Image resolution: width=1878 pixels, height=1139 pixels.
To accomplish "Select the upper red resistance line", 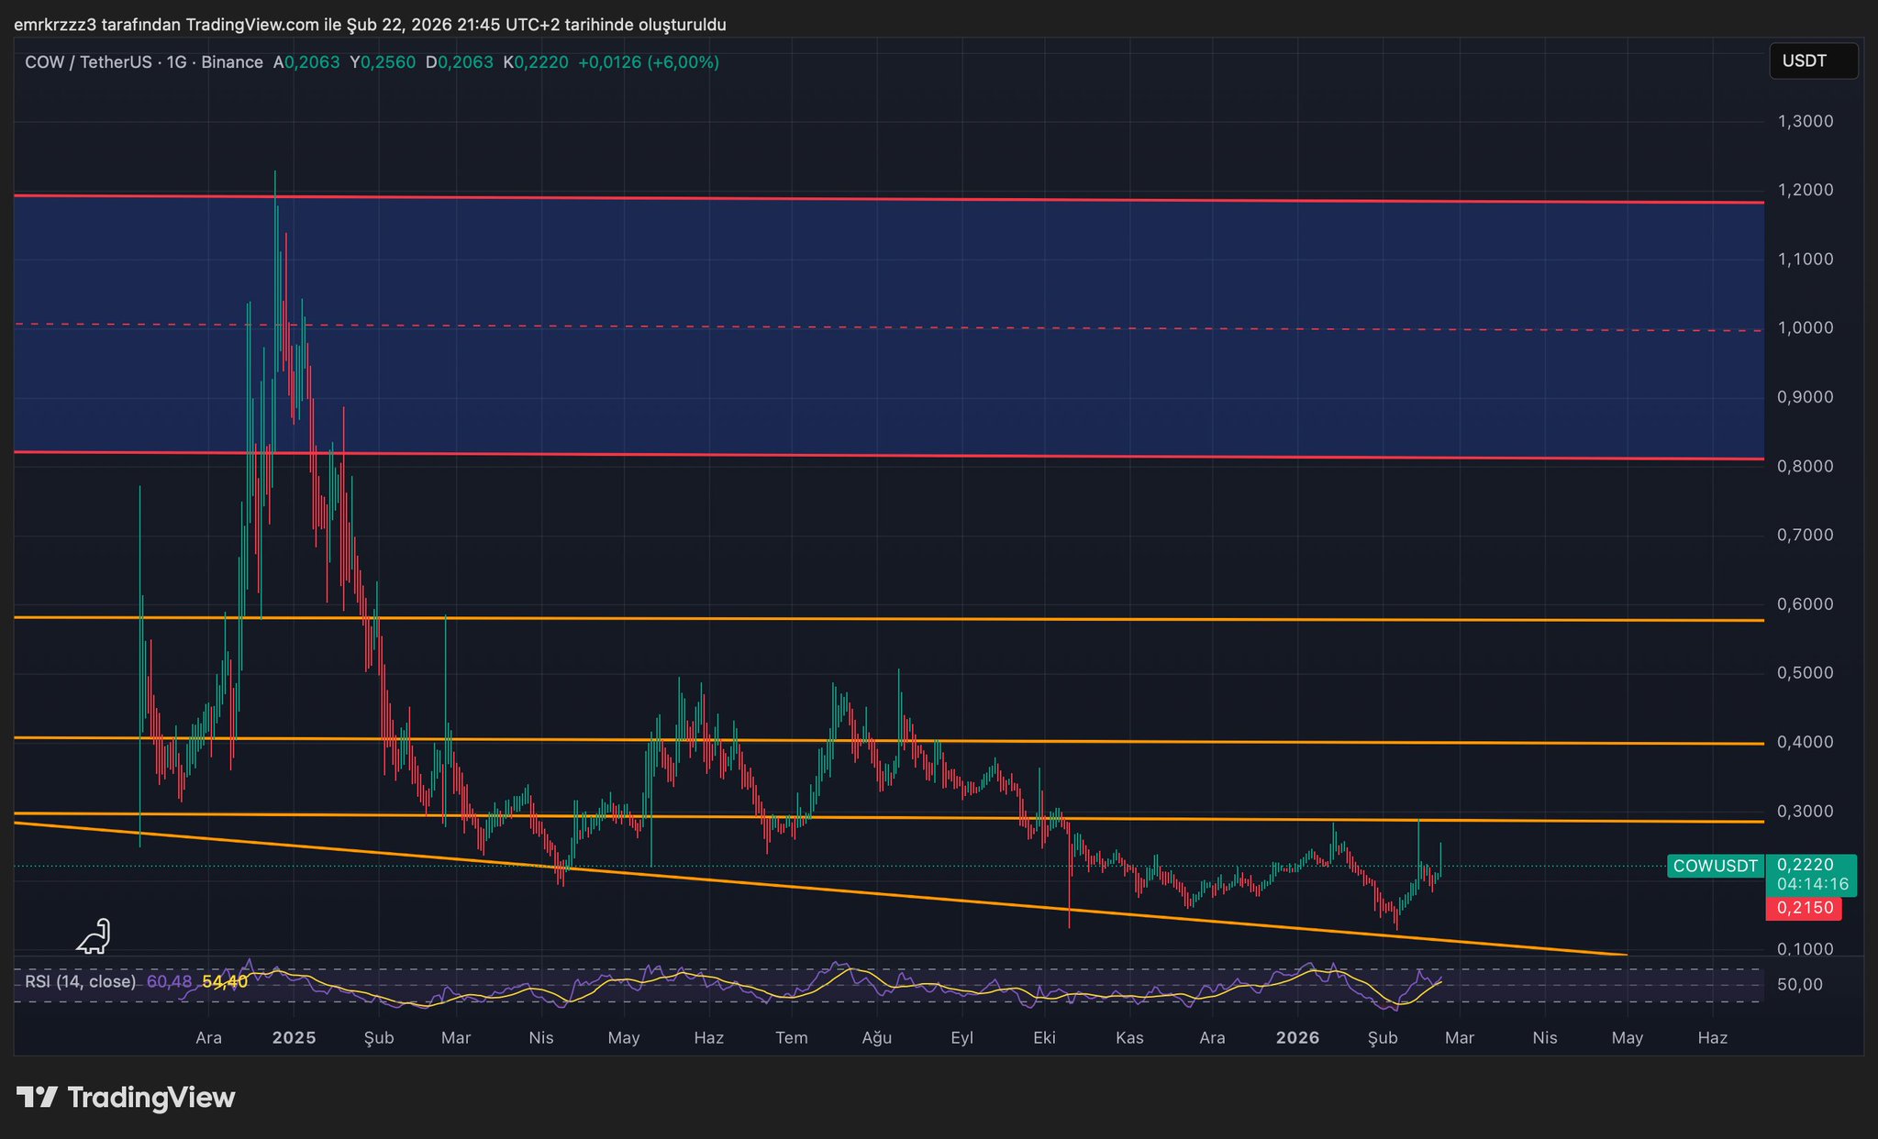I will point(917,199).
